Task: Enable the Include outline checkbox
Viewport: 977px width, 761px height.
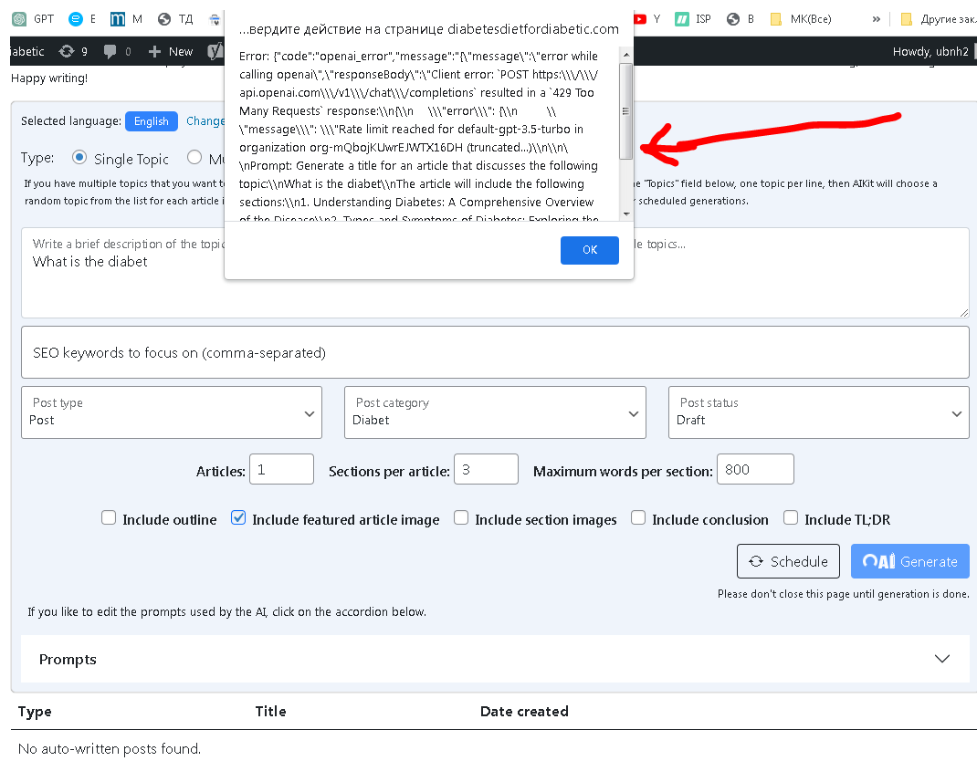Action: [109, 517]
